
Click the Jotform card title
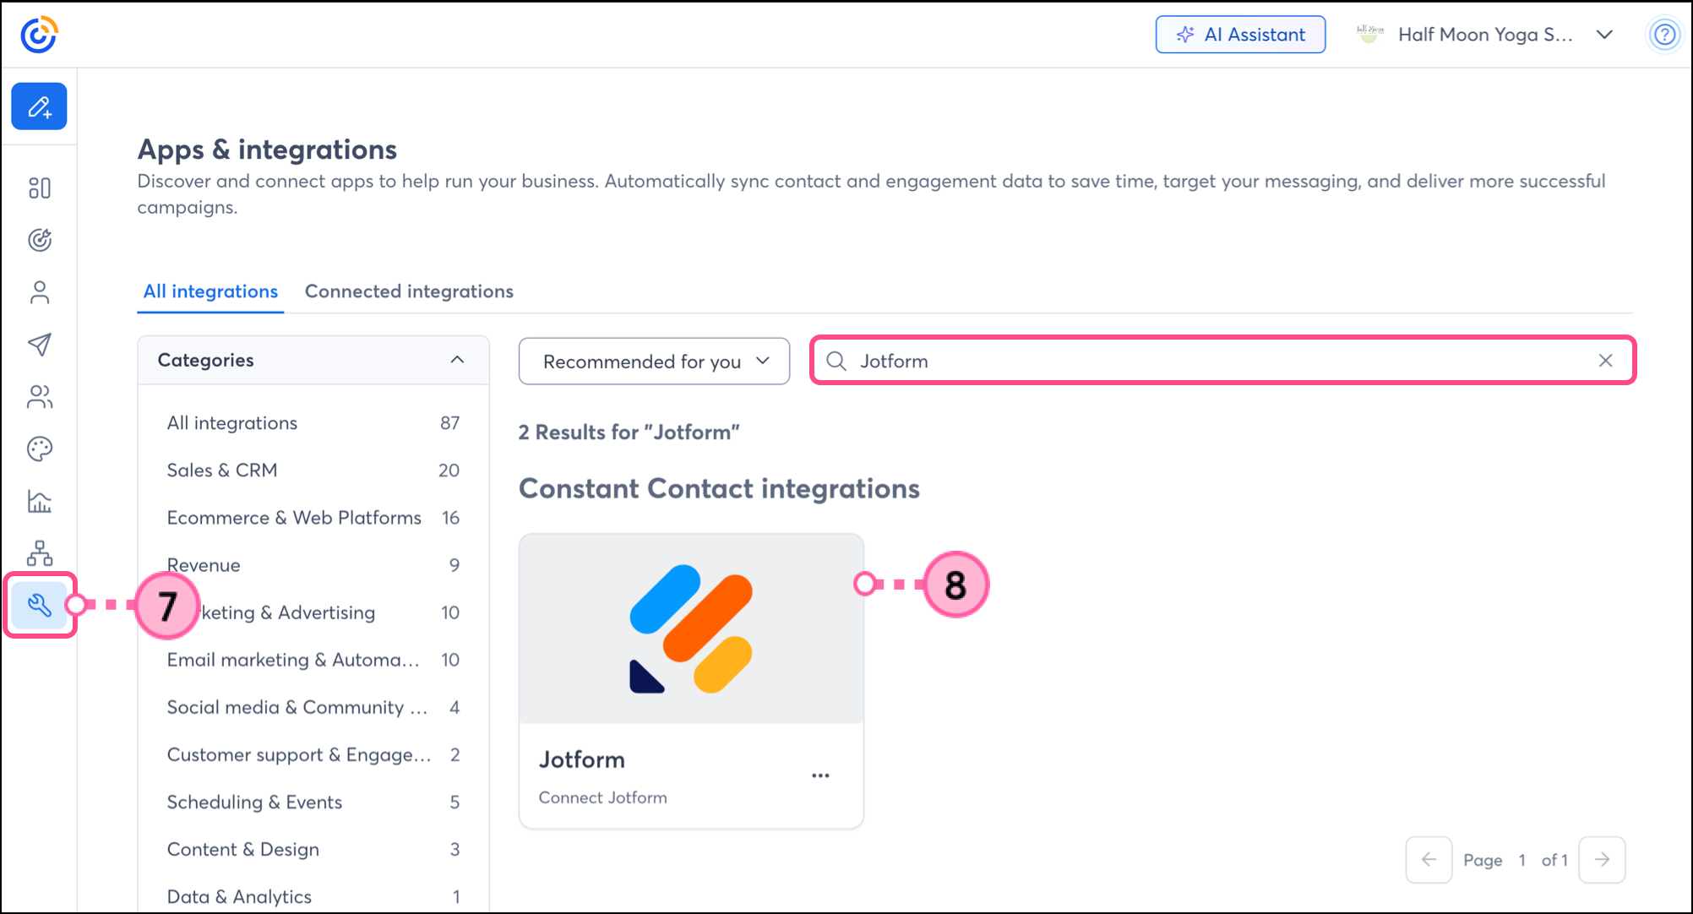(582, 759)
